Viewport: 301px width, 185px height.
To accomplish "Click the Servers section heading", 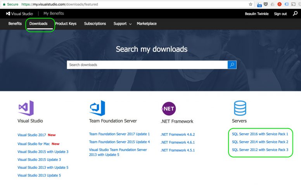I will (239, 121).
